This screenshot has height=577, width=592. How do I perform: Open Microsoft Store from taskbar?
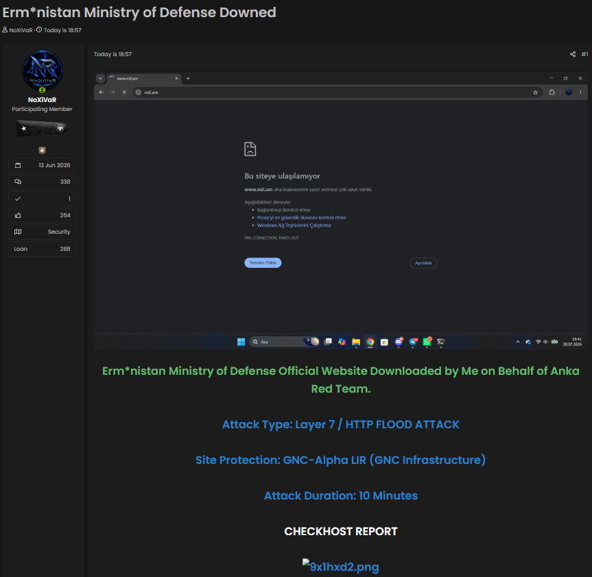pos(384,342)
